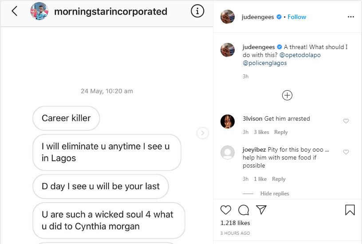Go to next image with carousel arrow

[x=203, y=133]
